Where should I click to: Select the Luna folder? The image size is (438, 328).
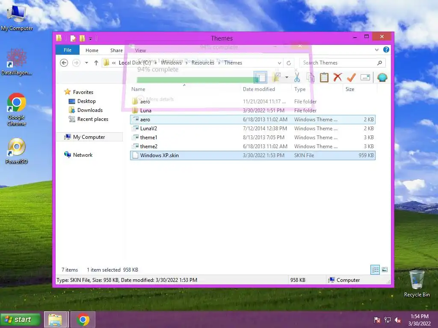tap(252, 111)
